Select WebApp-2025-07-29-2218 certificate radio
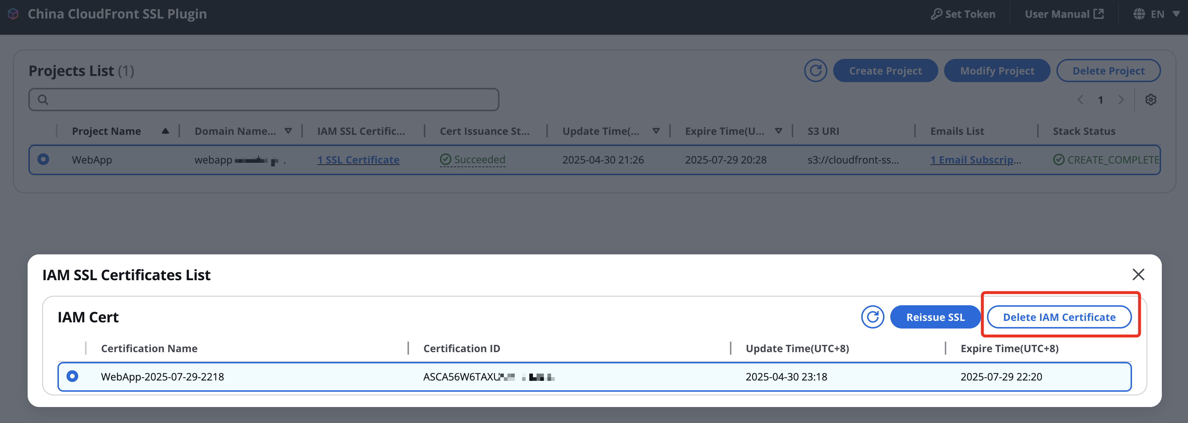 tap(72, 376)
